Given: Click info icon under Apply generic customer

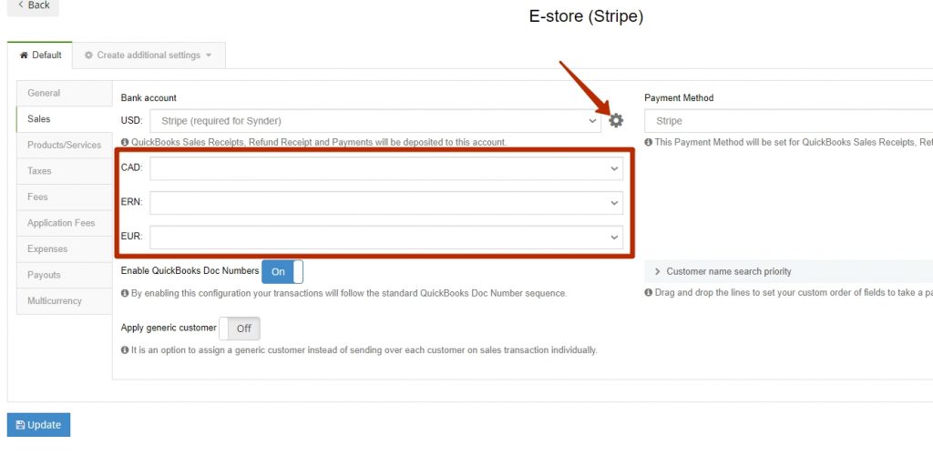Looking at the screenshot, I should (x=125, y=350).
